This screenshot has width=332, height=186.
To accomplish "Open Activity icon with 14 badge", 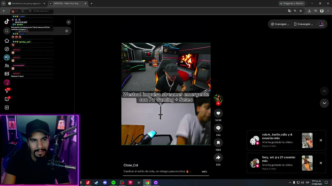I will click(7, 91).
